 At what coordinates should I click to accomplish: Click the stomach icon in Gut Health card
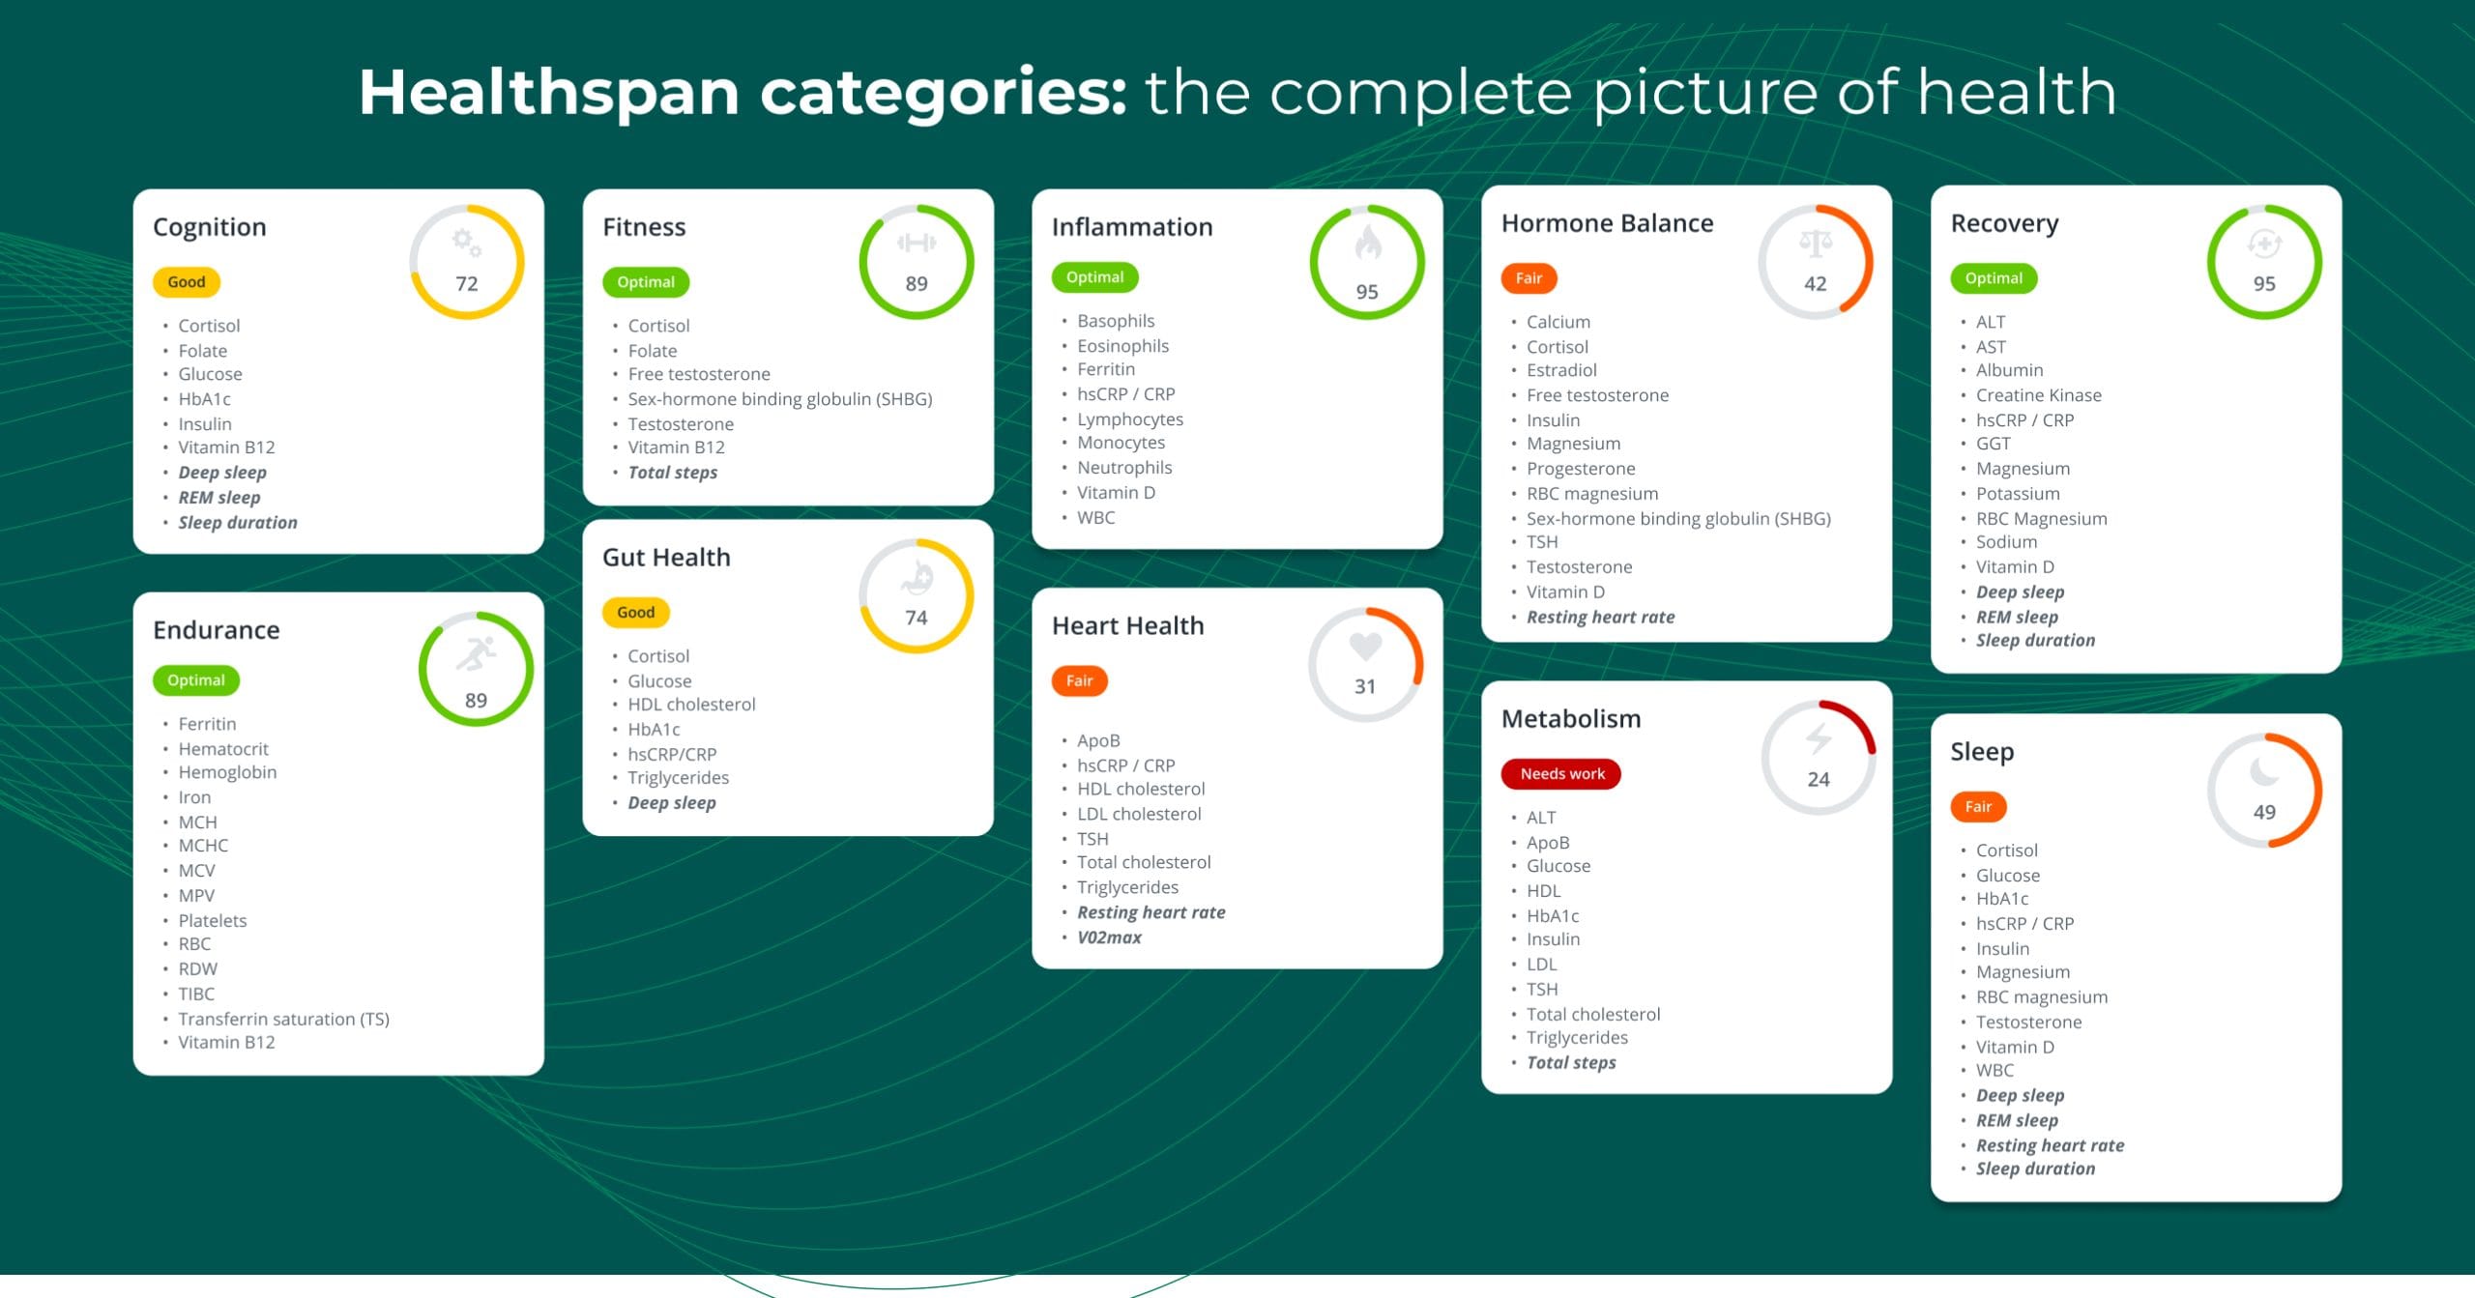coord(916,578)
